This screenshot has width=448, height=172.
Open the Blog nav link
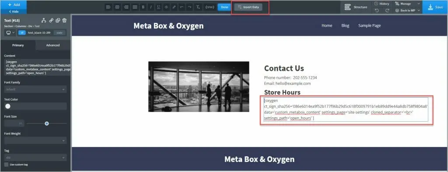tap(345, 25)
